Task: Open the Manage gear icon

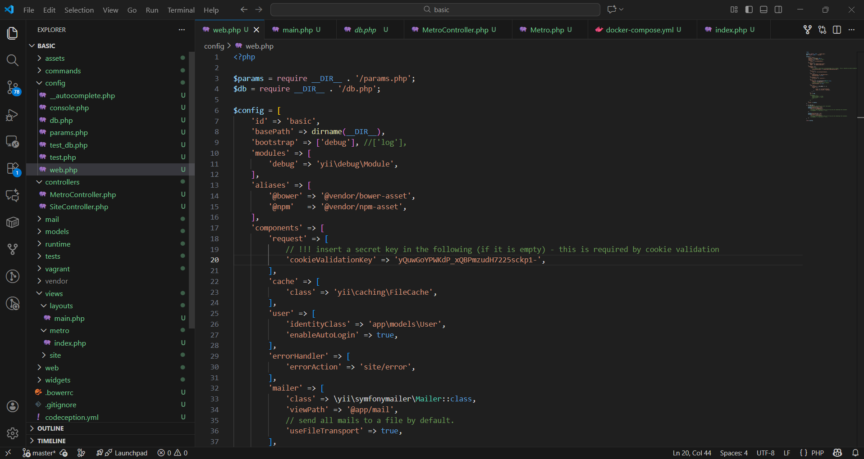Action: point(12,433)
